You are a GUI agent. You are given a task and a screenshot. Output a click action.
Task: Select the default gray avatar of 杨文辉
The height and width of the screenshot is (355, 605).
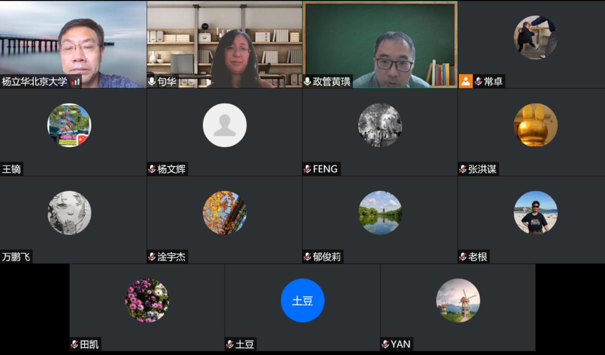pos(225,125)
